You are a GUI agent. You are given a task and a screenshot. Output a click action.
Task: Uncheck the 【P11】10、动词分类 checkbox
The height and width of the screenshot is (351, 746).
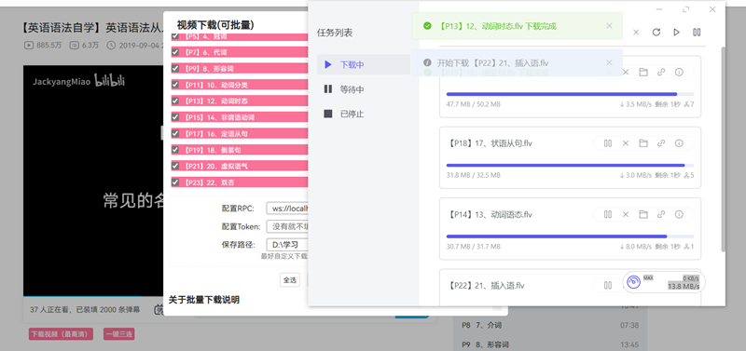coord(175,85)
